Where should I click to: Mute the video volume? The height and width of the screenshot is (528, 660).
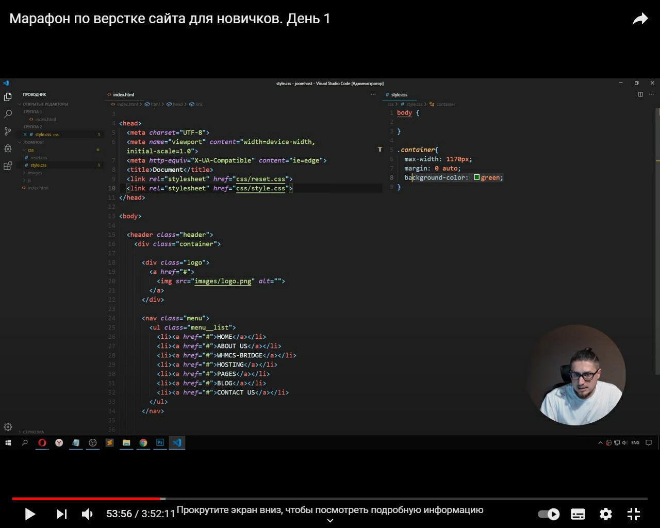tap(88, 514)
